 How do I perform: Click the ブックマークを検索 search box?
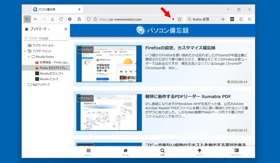coord(46,38)
